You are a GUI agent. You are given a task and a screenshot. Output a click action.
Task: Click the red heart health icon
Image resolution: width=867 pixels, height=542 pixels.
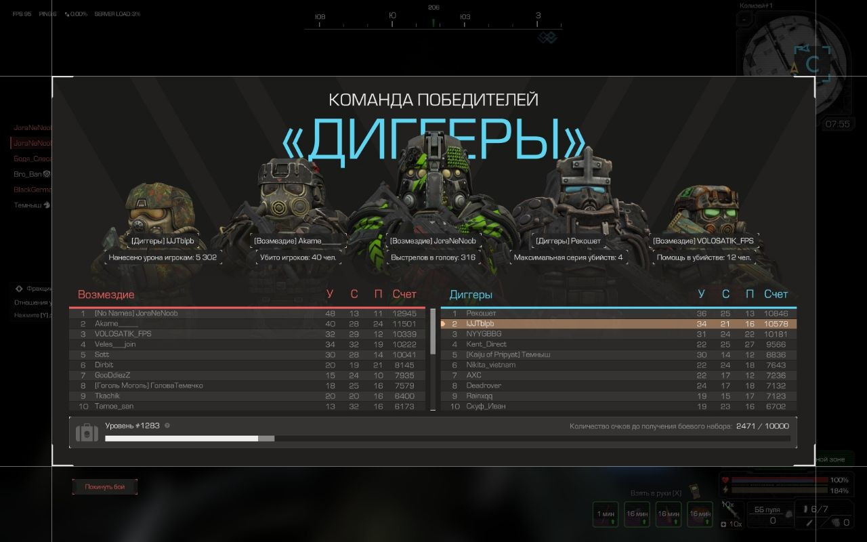(727, 480)
